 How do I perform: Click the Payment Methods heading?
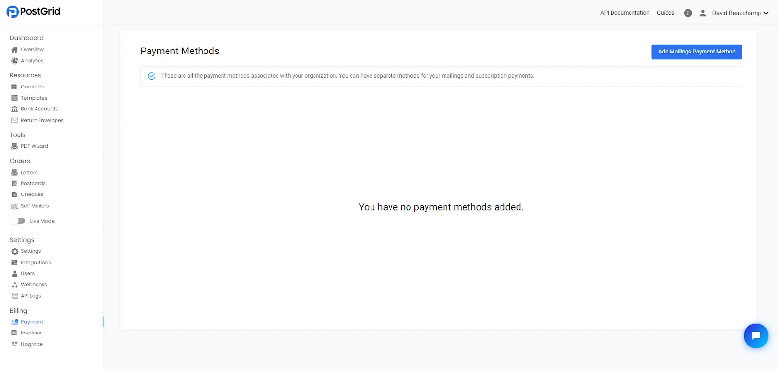pyautogui.click(x=180, y=51)
